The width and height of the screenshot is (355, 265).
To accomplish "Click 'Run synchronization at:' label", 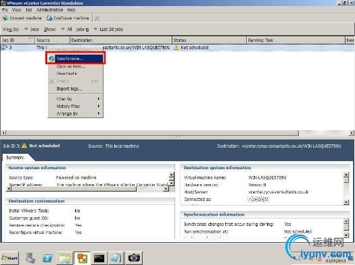I will tap(206, 231).
